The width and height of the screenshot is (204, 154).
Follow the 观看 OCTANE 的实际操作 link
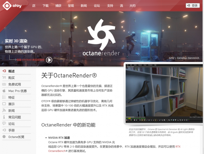point(30,60)
